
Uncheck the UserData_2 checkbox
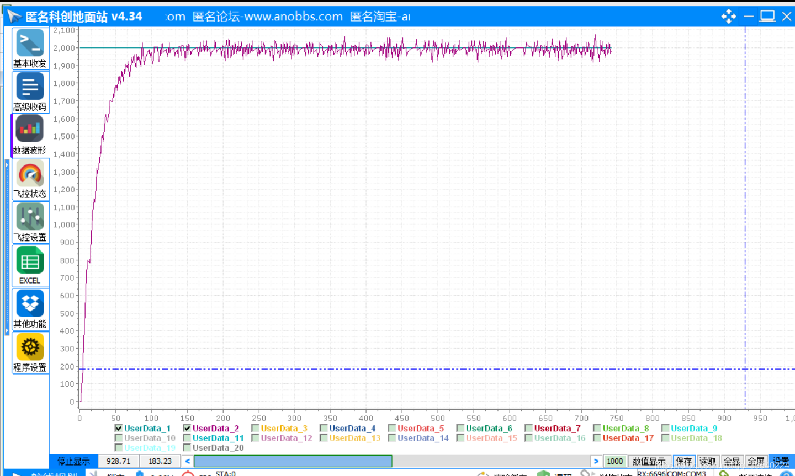(x=187, y=428)
